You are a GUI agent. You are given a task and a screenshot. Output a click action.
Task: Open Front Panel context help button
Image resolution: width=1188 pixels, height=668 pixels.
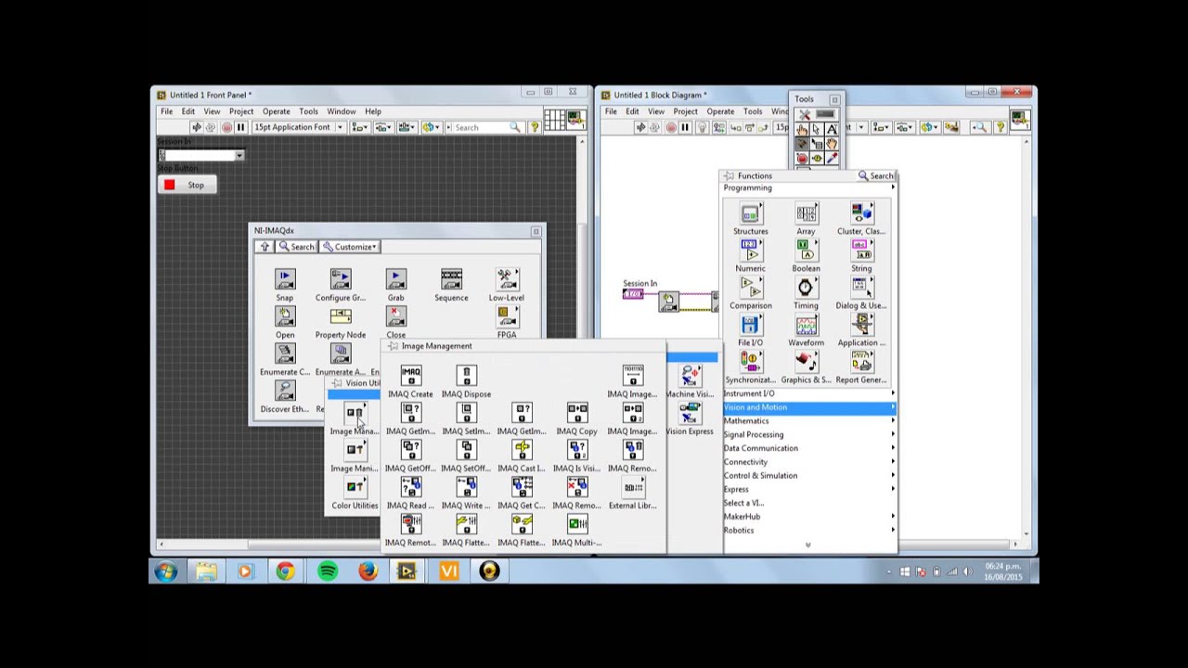point(535,127)
